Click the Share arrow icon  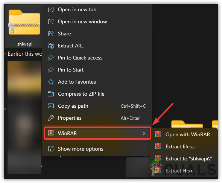coord(51,34)
